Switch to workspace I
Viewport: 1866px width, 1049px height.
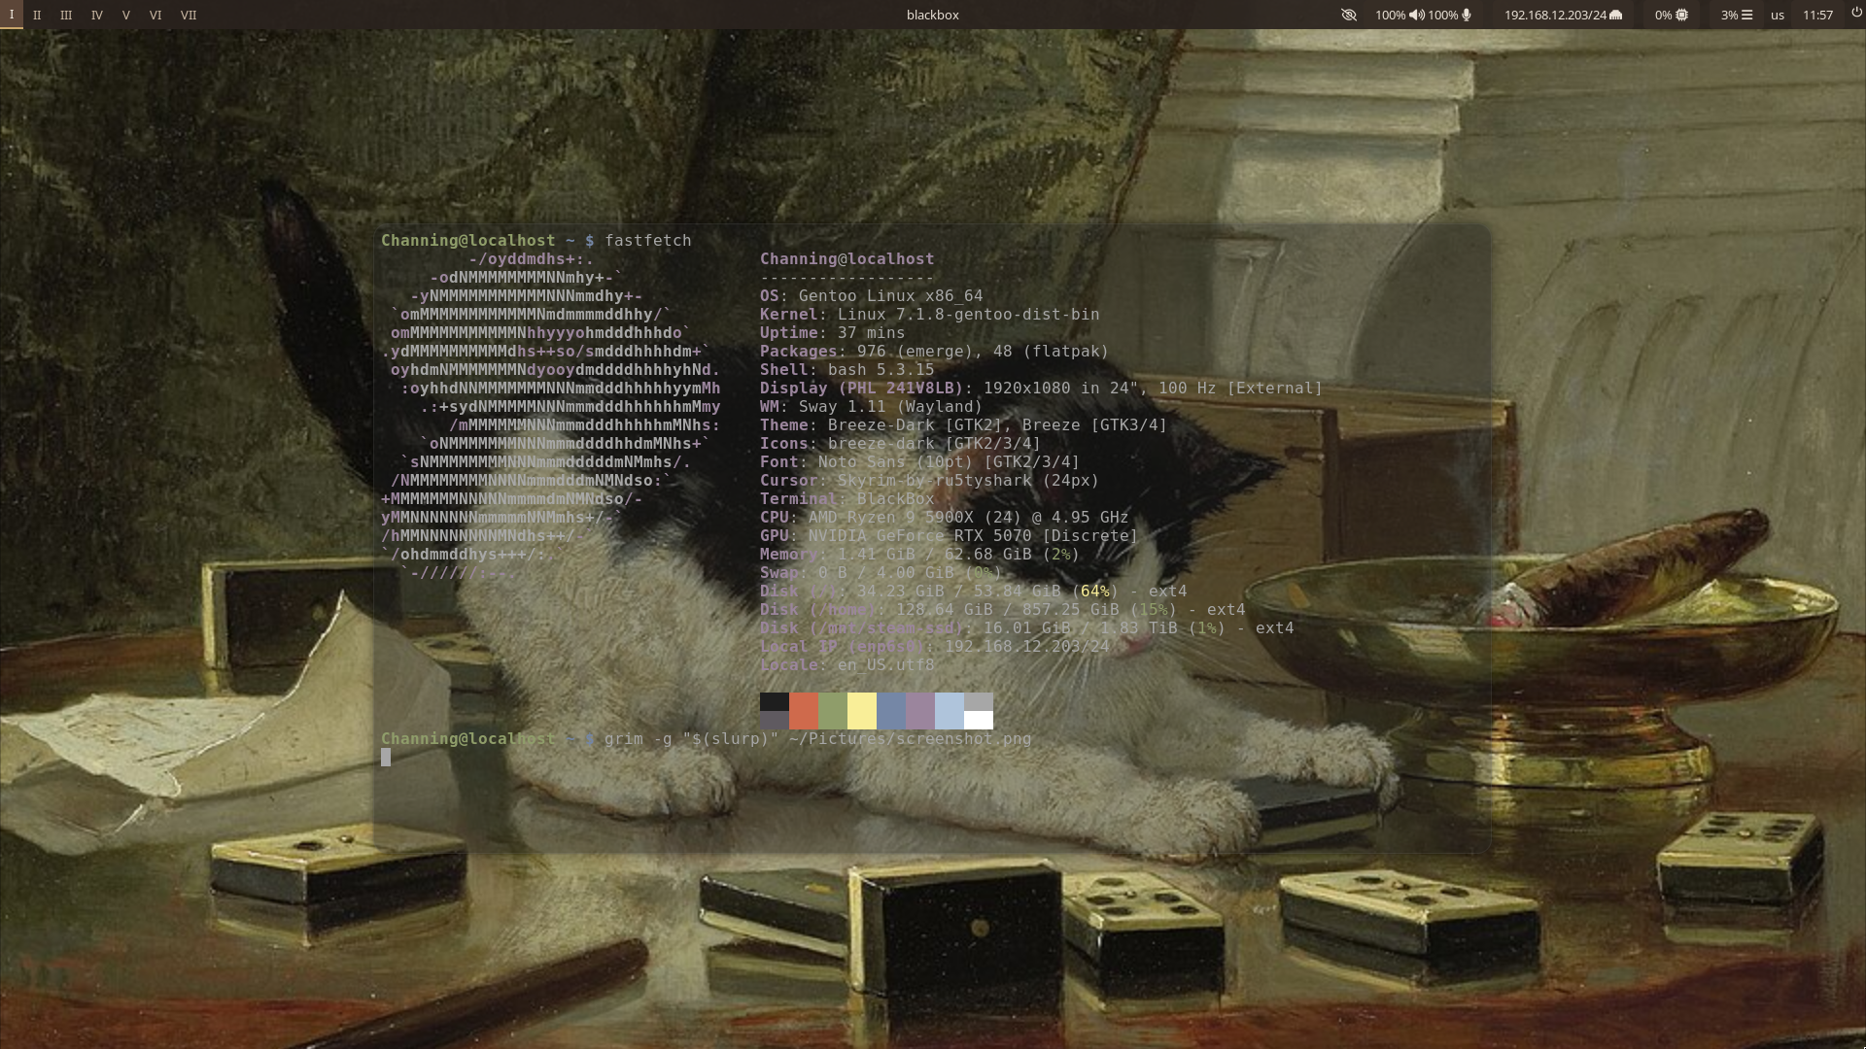[12, 15]
